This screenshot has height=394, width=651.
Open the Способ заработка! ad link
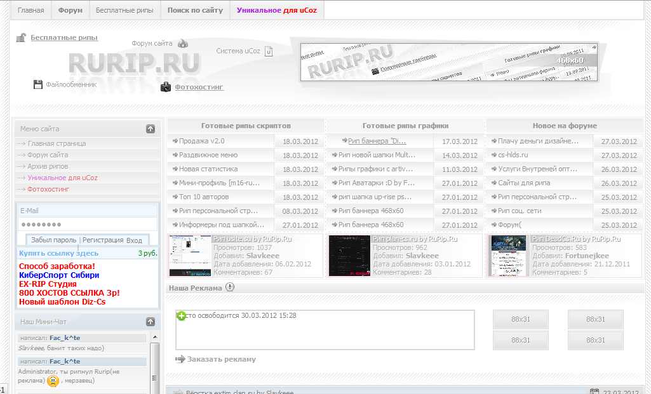point(57,266)
